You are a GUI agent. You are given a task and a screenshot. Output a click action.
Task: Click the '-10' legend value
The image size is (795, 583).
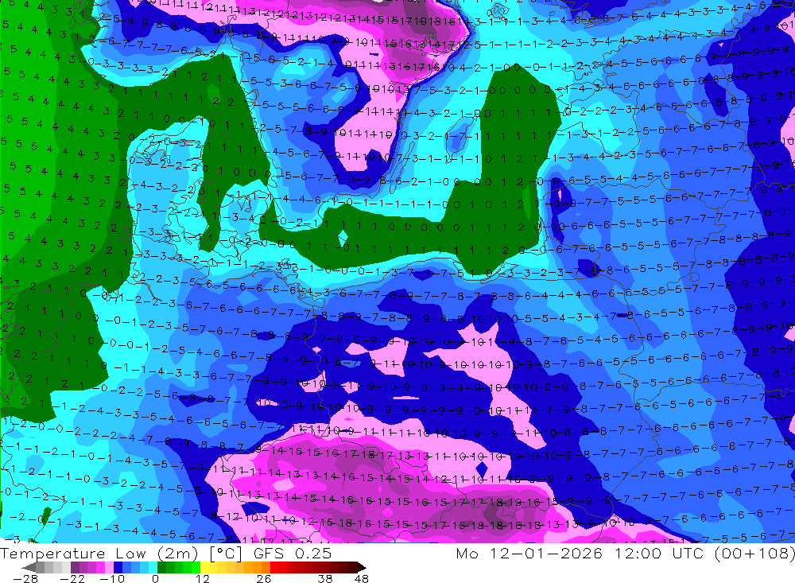pyautogui.click(x=111, y=578)
